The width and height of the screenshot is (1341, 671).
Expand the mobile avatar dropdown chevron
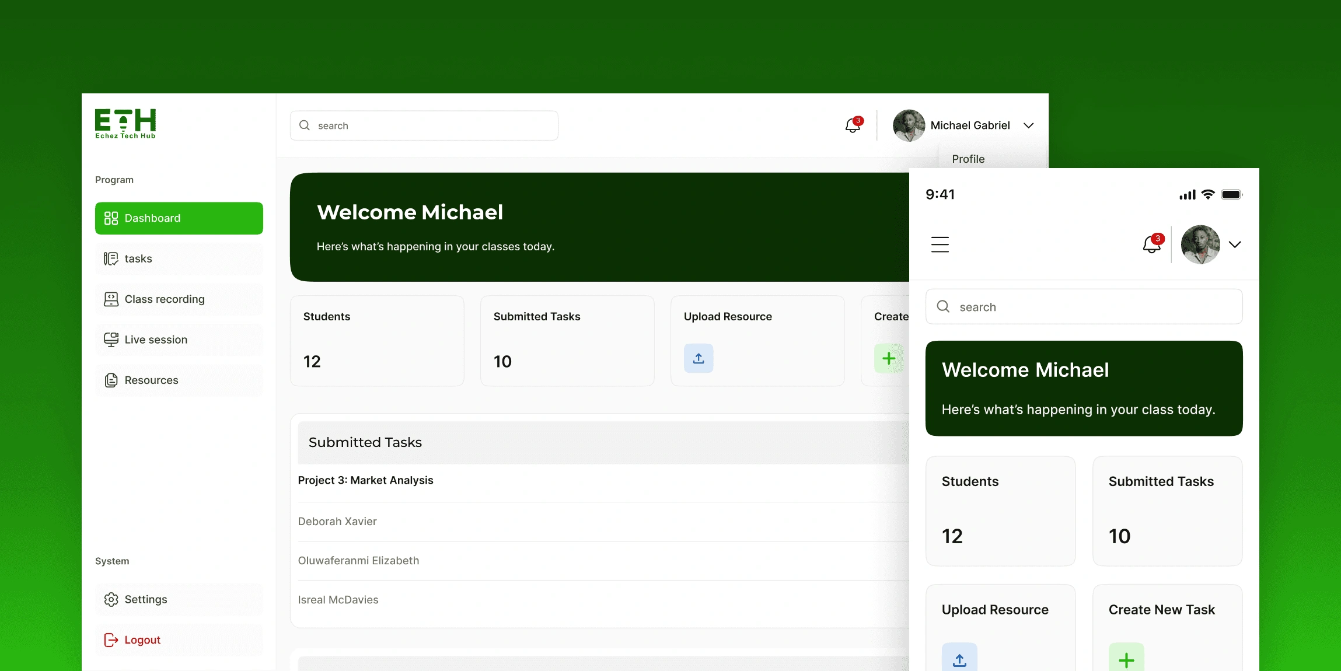coord(1235,244)
